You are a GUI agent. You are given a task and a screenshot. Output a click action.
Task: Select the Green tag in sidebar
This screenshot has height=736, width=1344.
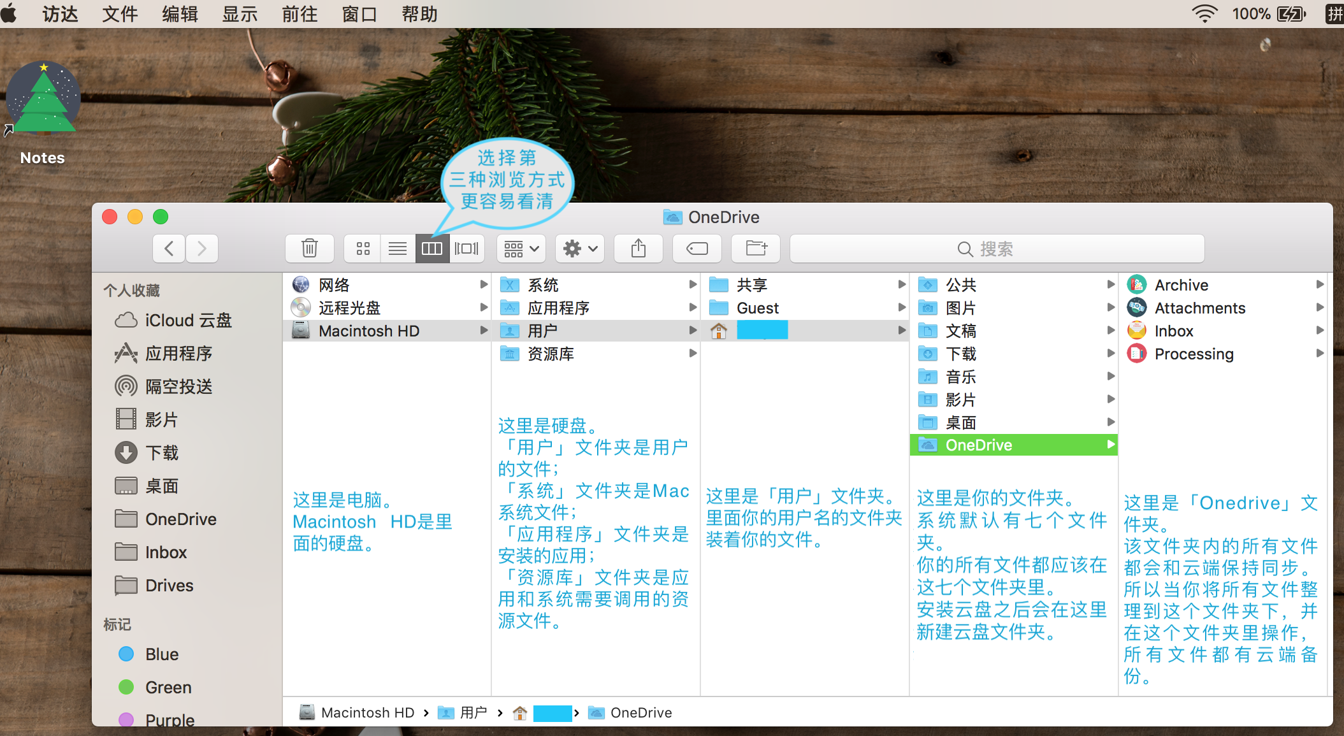[x=155, y=688]
